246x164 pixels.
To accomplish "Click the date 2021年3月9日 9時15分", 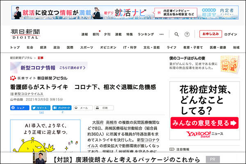I will (44, 100).
